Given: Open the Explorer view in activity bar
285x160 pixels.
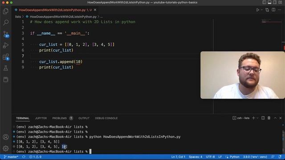Looking at the screenshot, I should click(6, 11).
